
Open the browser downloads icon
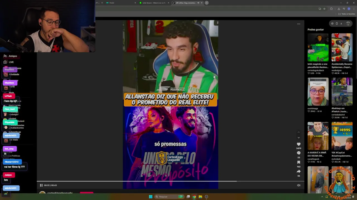[339, 9]
